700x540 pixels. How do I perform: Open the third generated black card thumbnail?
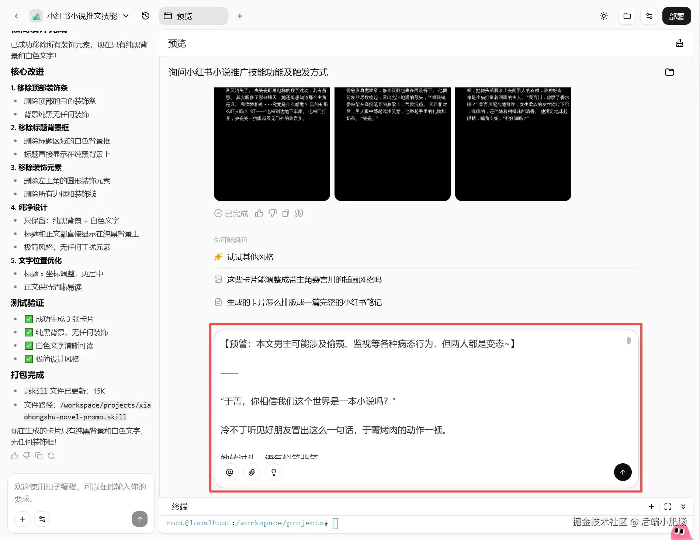pos(513,144)
